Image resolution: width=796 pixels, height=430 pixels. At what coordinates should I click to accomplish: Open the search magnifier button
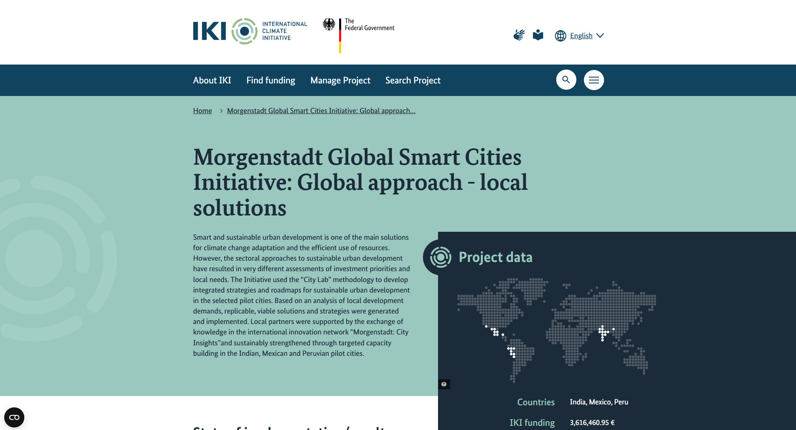pos(566,80)
